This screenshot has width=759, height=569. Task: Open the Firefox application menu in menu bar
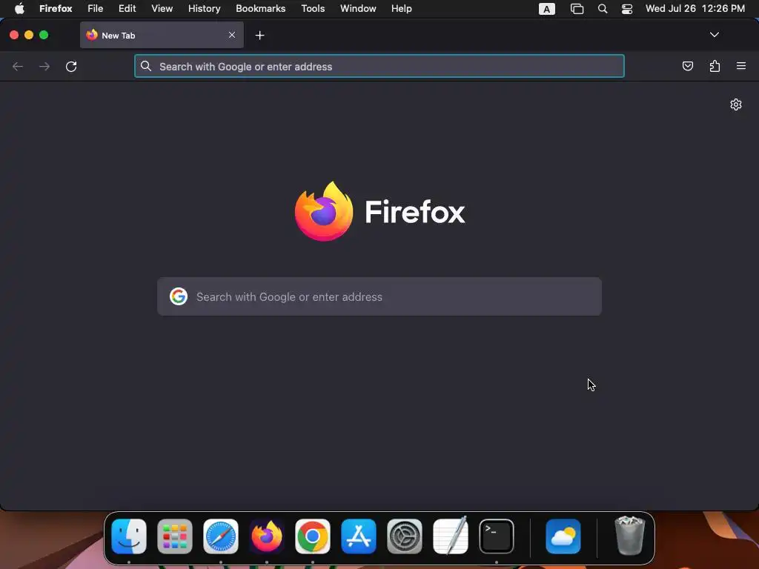coord(56,9)
